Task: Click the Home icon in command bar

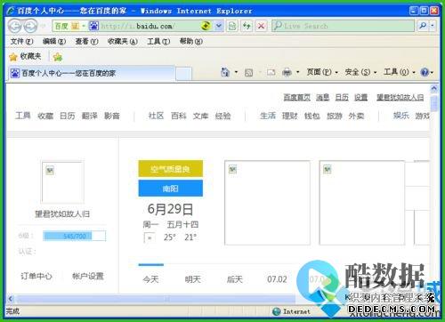Action: click(225, 72)
